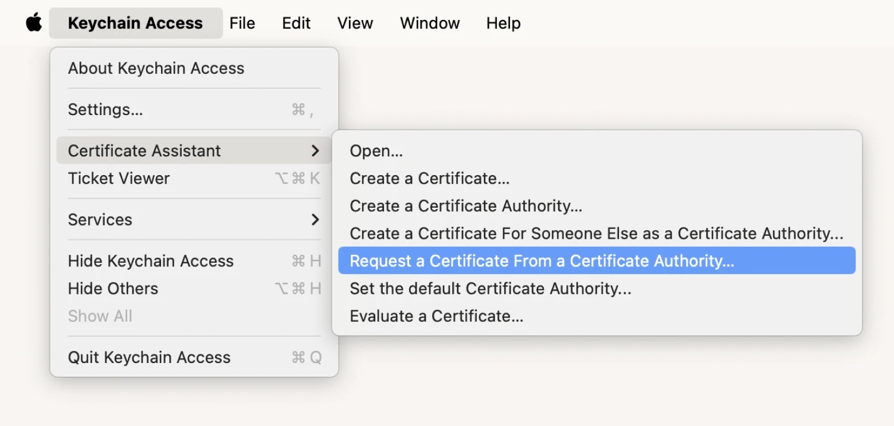Open the Help menu
The width and height of the screenshot is (894, 426).
coord(503,23)
